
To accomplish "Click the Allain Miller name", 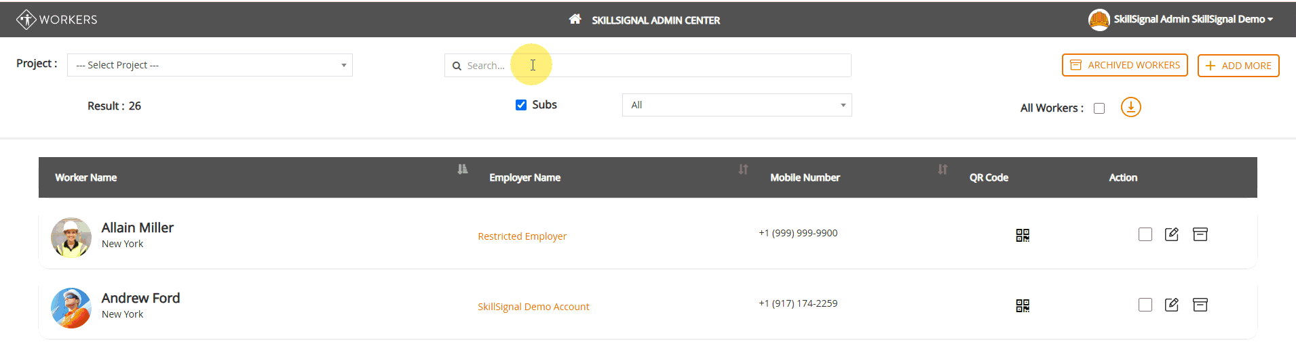I will coord(138,228).
